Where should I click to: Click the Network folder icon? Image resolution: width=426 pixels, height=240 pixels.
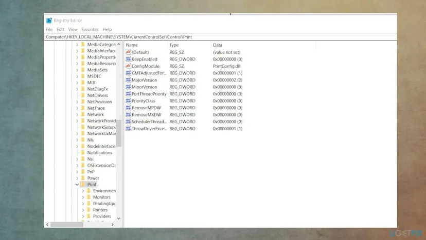click(x=83, y=114)
